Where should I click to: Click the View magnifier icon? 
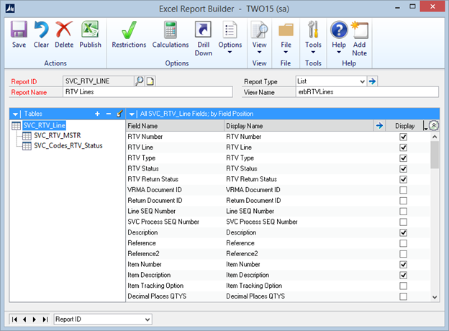click(259, 30)
